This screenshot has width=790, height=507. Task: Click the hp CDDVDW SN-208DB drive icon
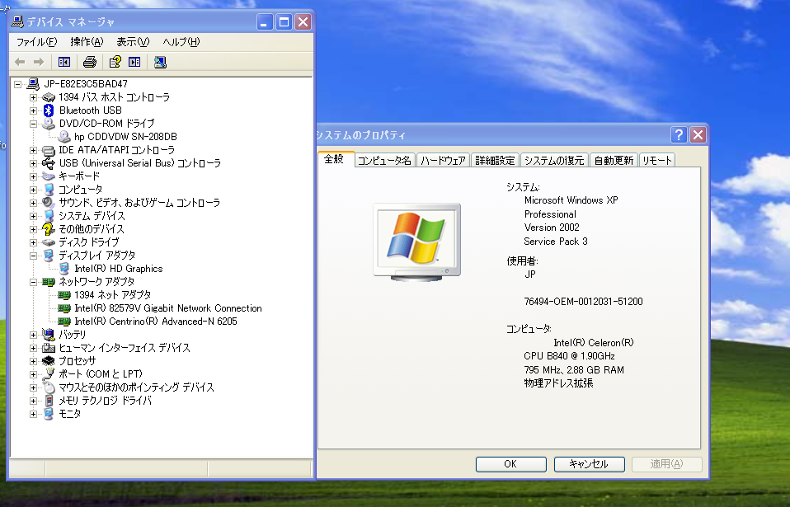[64, 137]
